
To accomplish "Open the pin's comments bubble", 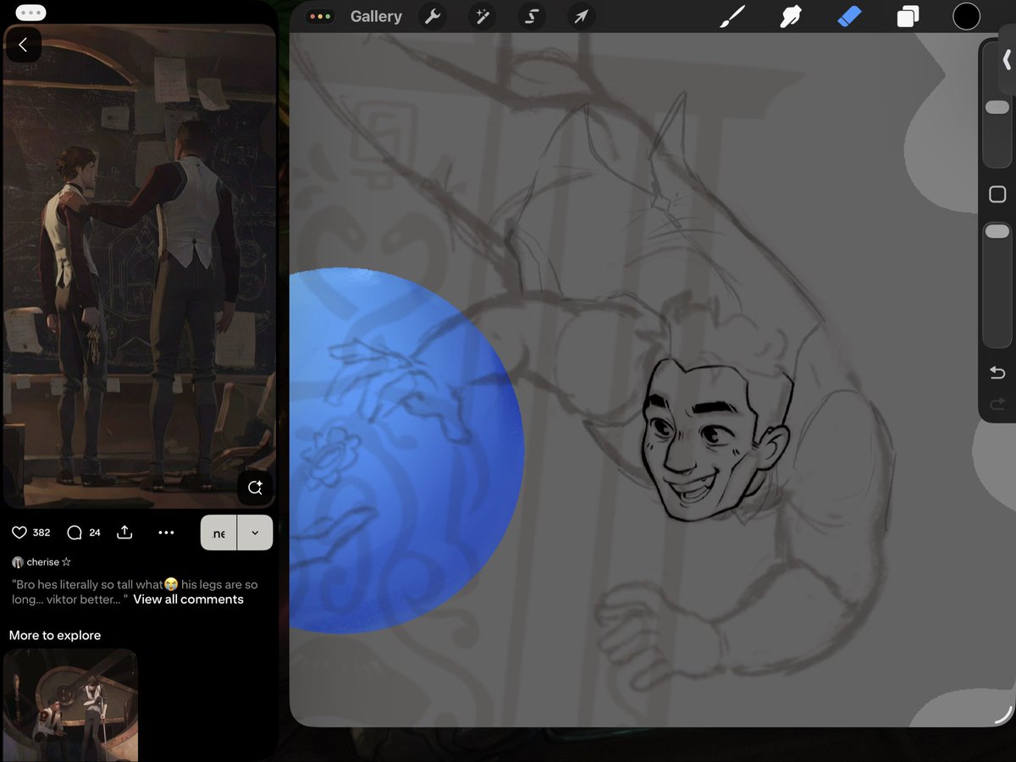I will (x=75, y=533).
